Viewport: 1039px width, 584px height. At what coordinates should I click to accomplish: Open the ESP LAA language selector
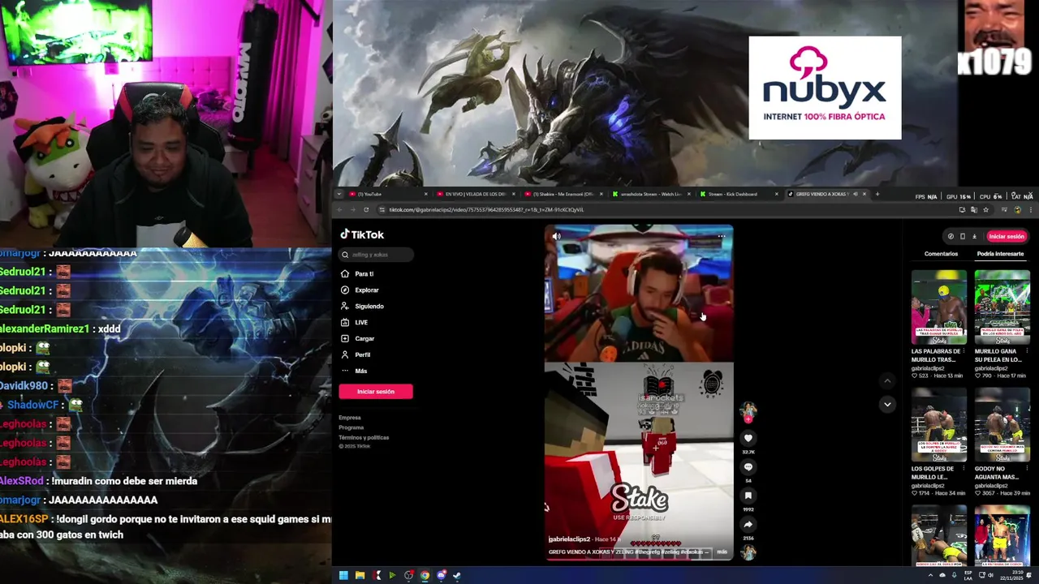[968, 575]
